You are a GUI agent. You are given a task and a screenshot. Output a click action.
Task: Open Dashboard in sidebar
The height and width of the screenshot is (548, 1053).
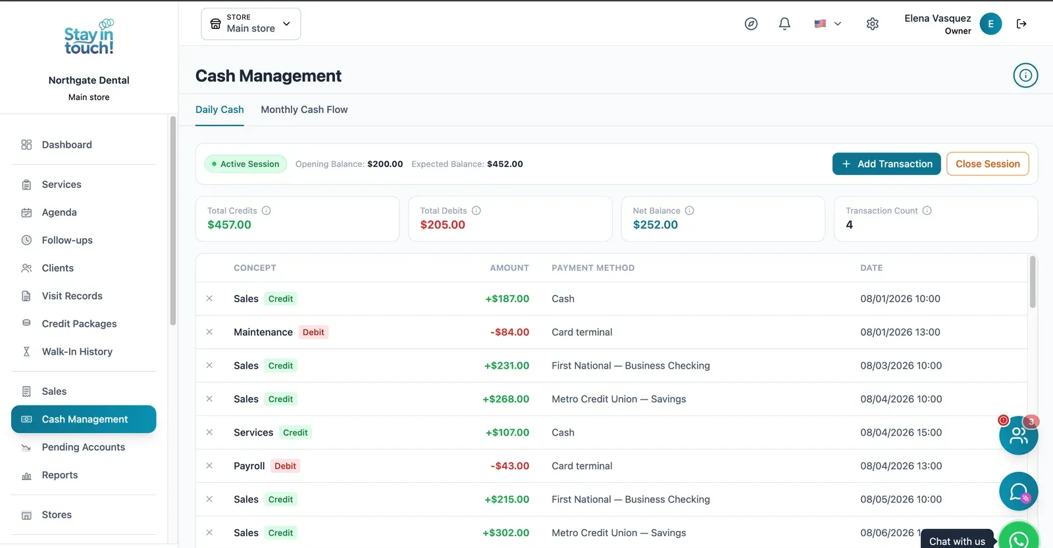pos(84,145)
